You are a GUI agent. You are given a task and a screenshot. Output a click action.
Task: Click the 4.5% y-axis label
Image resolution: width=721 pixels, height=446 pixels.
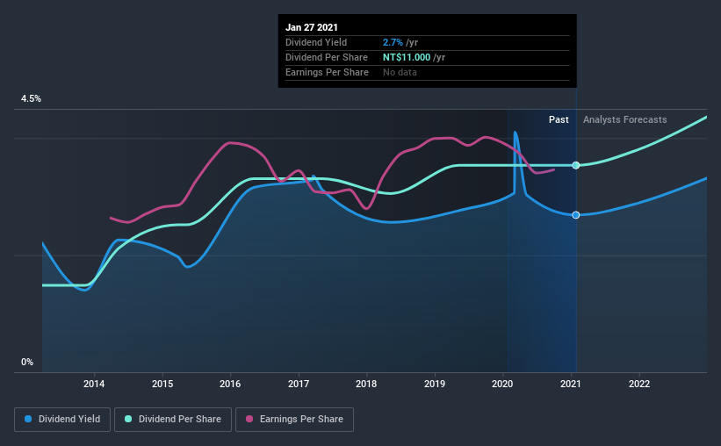[31, 99]
